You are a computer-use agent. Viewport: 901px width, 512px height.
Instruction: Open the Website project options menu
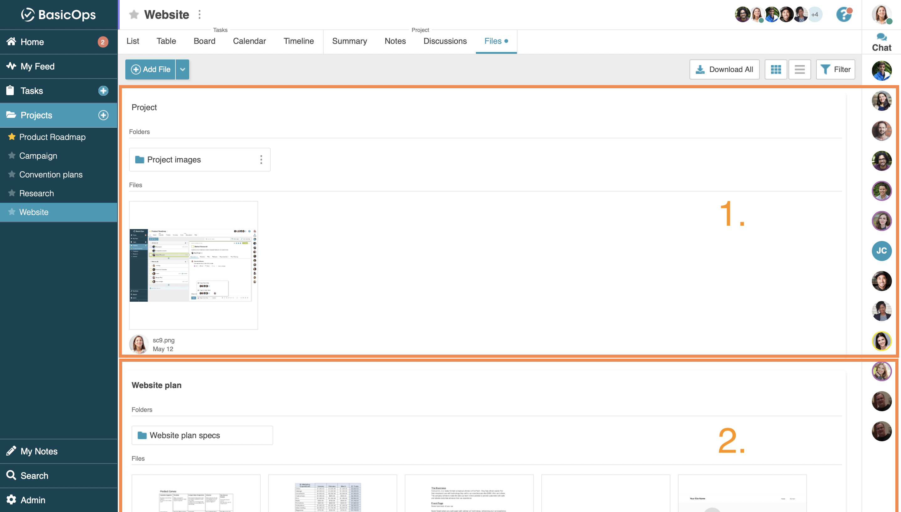click(200, 14)
